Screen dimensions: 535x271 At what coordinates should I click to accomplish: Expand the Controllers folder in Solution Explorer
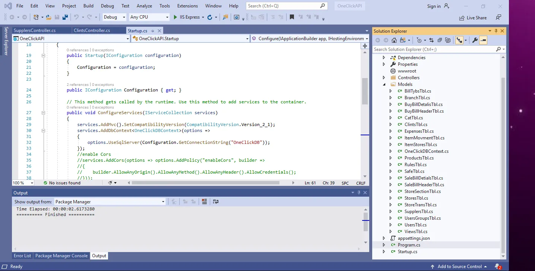(x=384, y=78)
